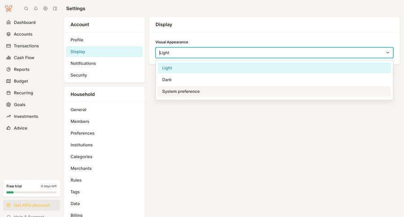Screen dimensions: 404x217
Task: Click the Budget map icon
Action: tap(9, 81)
